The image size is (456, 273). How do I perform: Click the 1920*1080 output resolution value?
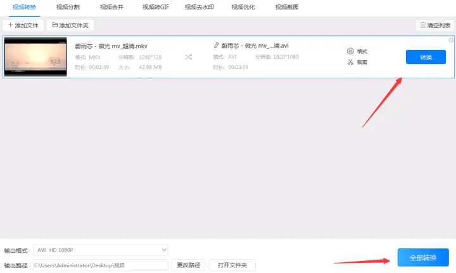[286, 57]
